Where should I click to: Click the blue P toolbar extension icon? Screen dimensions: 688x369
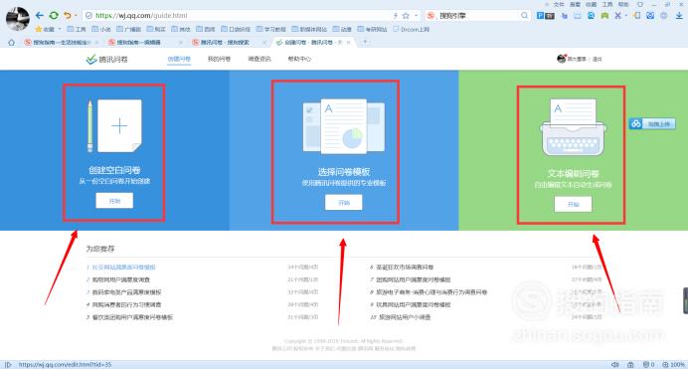541,15
